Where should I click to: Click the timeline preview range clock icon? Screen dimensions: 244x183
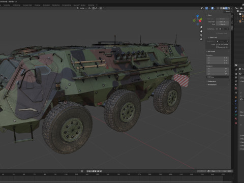208,171
